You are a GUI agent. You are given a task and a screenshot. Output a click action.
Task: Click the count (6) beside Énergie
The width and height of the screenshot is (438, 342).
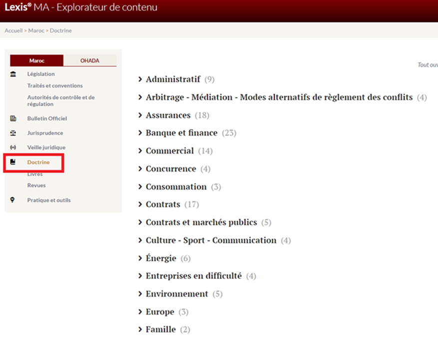click(x=185, y=258)
